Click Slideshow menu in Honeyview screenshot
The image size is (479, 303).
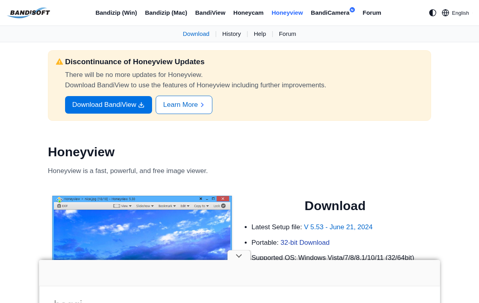pos(145,206)
